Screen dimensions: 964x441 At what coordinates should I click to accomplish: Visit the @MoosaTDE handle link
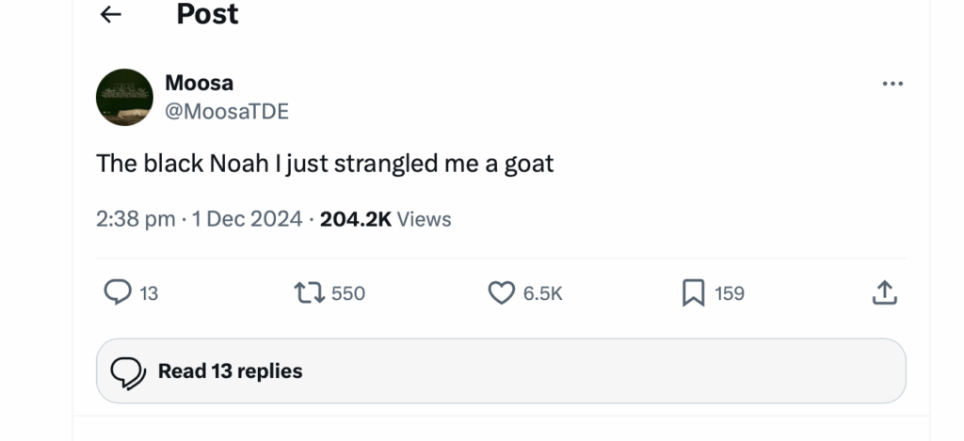(x=226, y=112)
